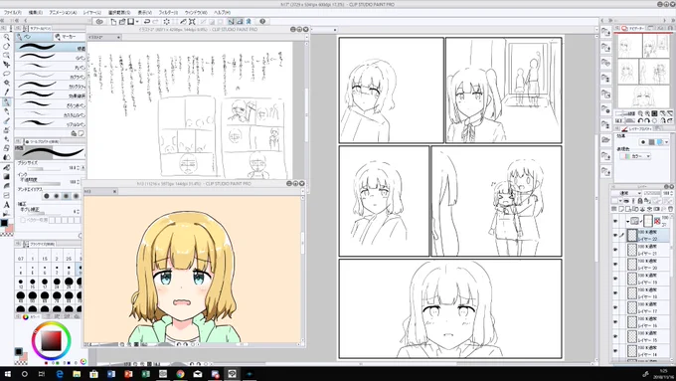Image resolution: width=676 pixels, height=381 pixels.
Task: Click the Zoom in icon in Navigator
Action: 647,113
